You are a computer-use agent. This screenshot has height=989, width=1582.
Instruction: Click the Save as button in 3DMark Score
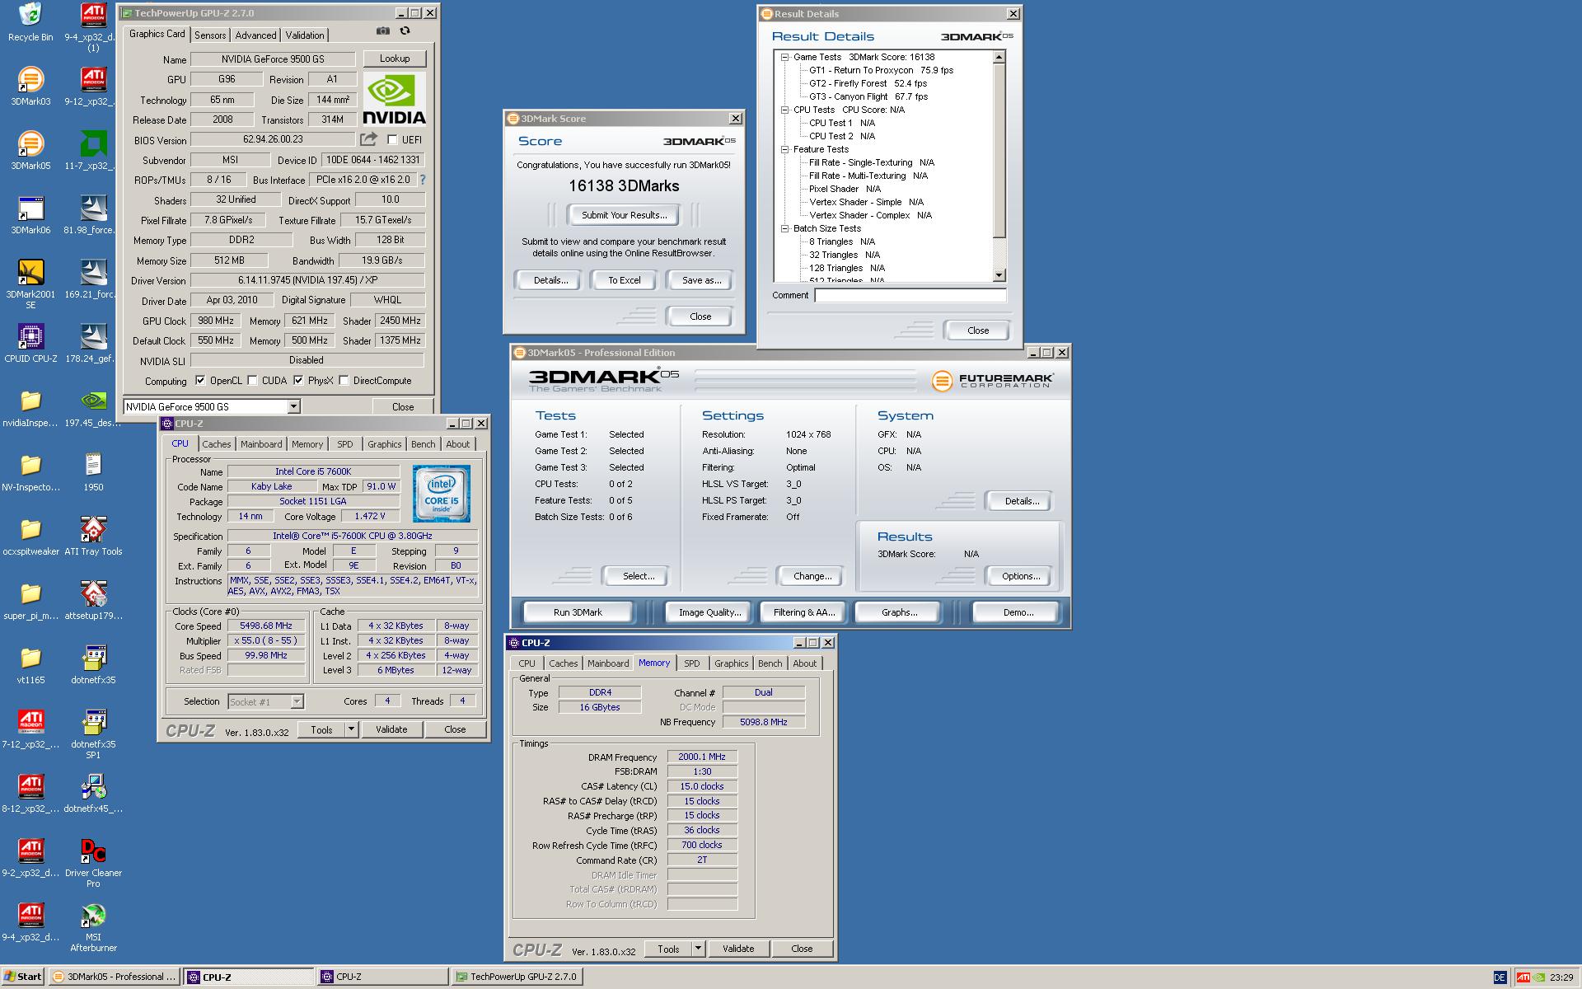pyautogui.click(x=701, y=280)
